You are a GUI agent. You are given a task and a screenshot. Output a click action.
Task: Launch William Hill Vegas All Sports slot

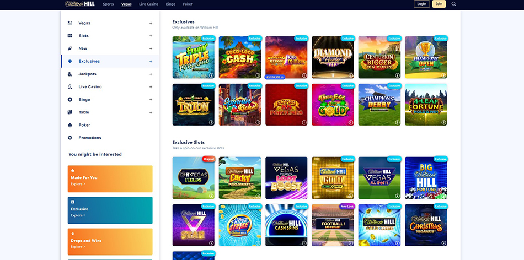point(379,178)
